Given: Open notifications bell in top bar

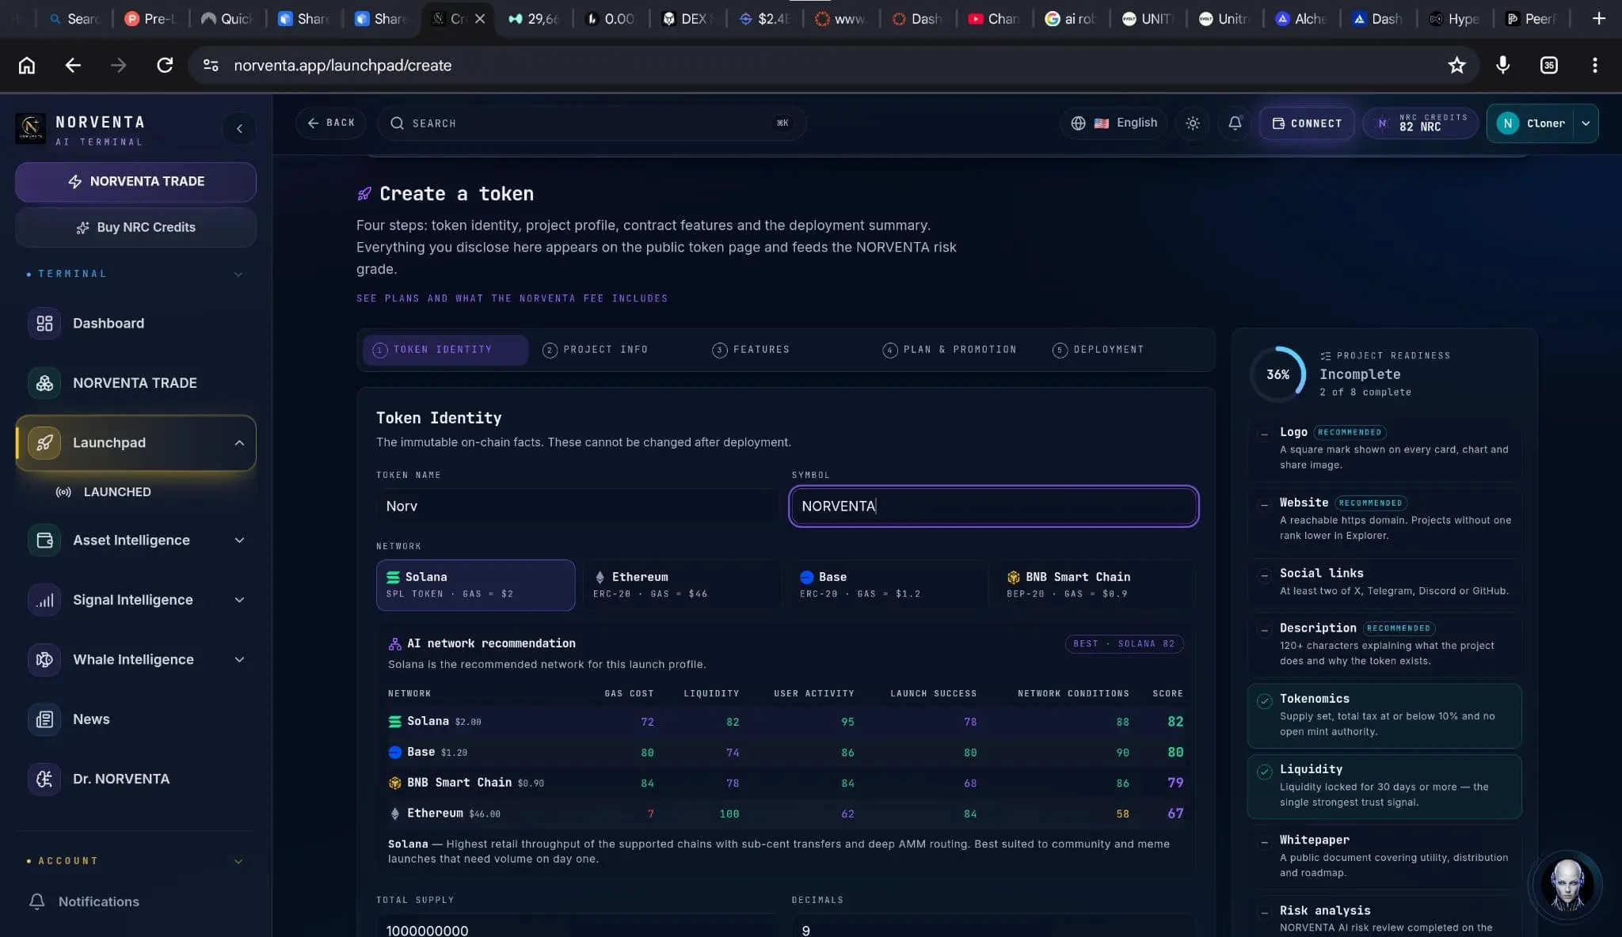Looking at the screenshot, I should (1235, 123).
